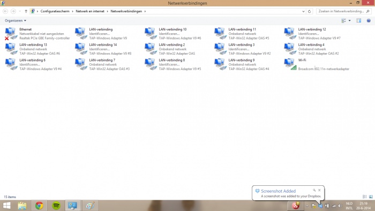Go to Netwerk en internet breadcrumb
375x211 pixels.
90,11
